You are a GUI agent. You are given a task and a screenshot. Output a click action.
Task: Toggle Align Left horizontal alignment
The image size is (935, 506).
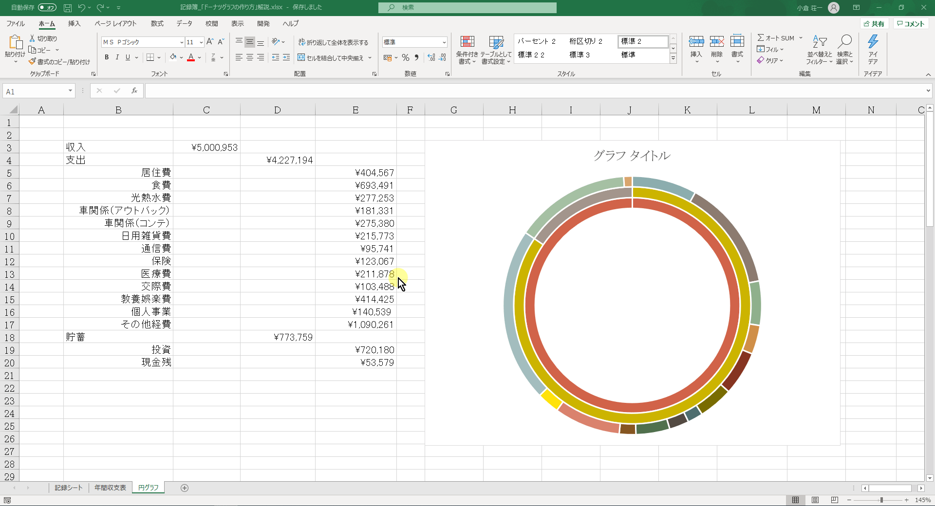pos(239,57)
